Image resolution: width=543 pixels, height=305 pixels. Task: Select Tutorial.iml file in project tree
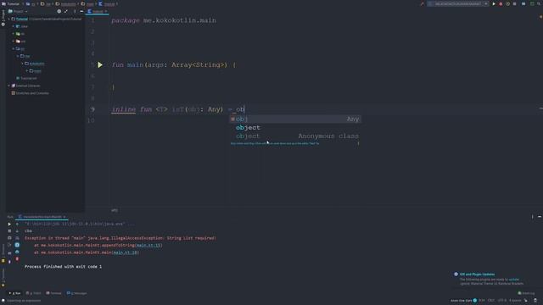point(26,78)
